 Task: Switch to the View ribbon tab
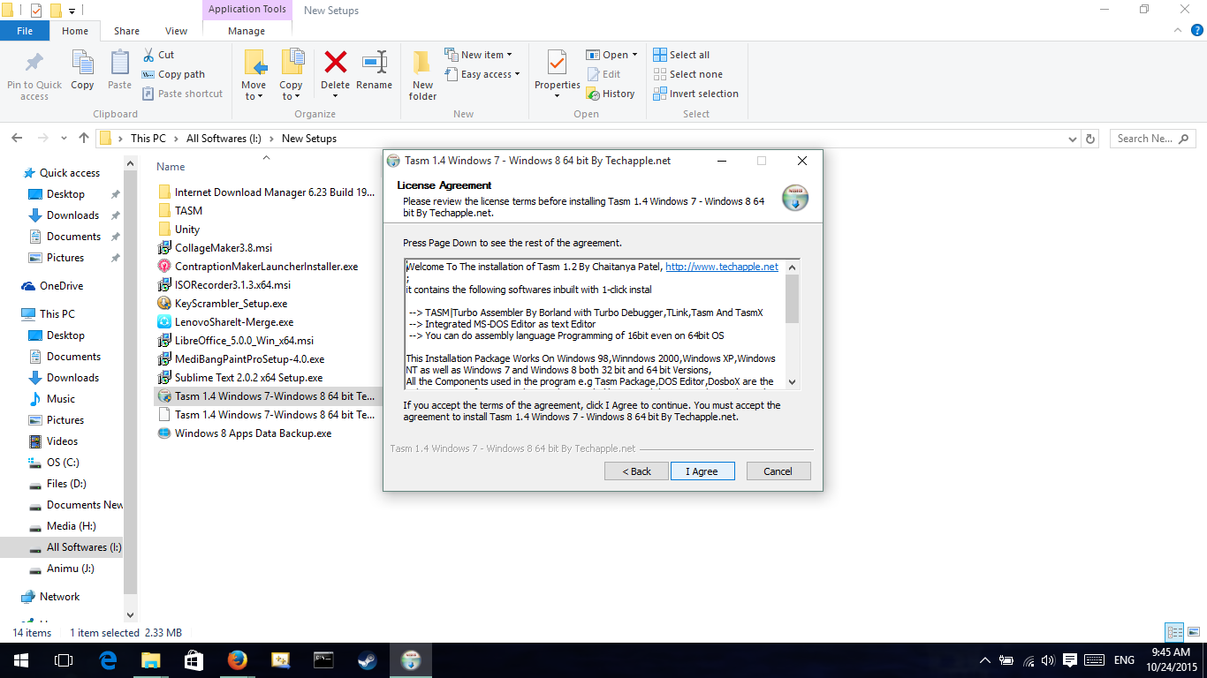[176, 29]
